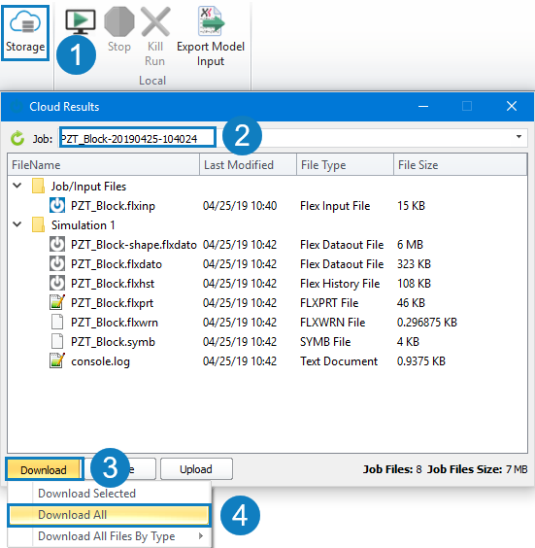Click PZT_Block.flxdato file icon

[57, 263]
